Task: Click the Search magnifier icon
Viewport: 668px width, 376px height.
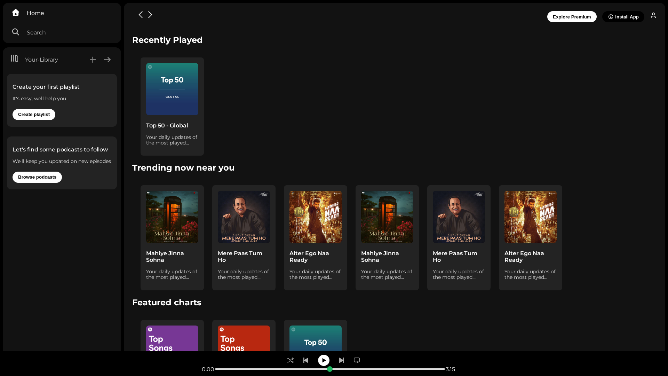Action: (16, 32)
